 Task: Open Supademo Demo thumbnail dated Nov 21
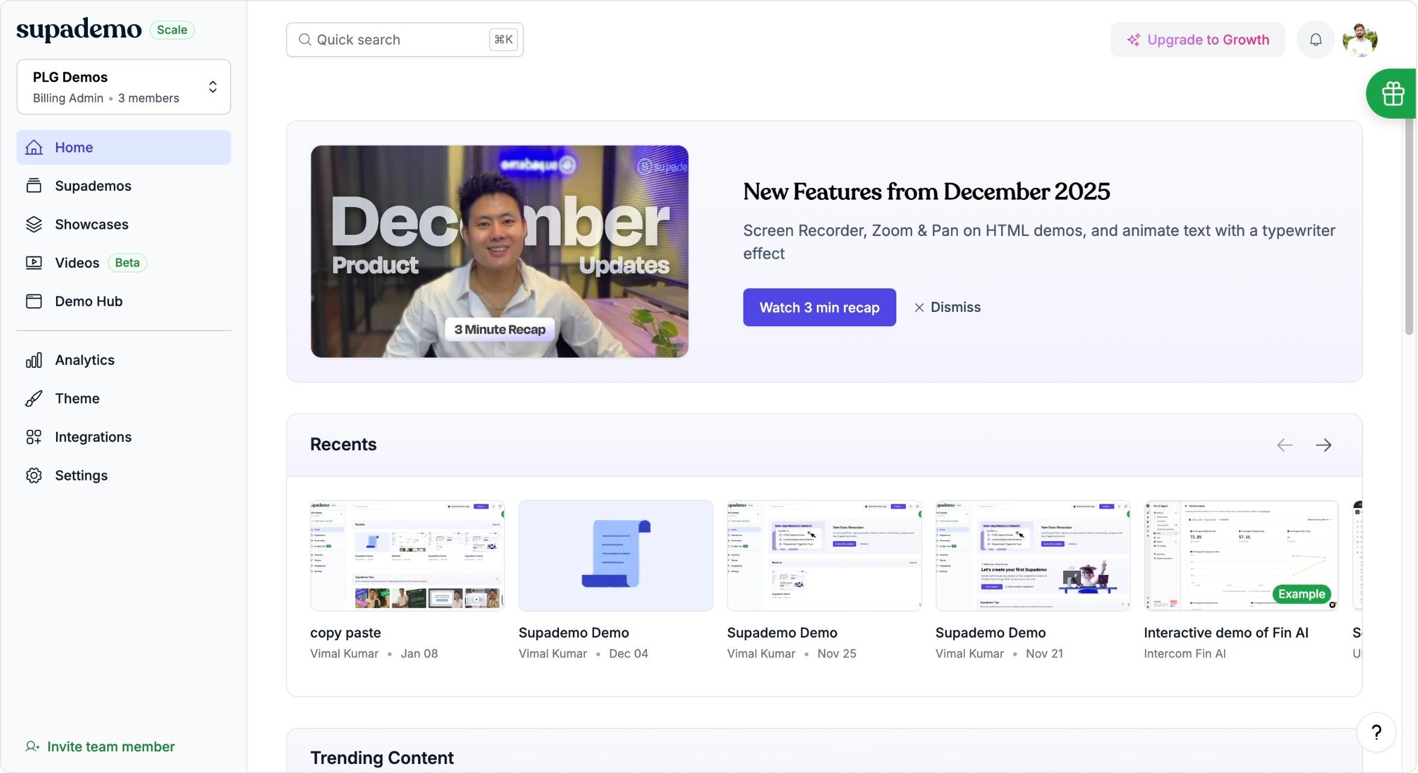(1032, 556)
